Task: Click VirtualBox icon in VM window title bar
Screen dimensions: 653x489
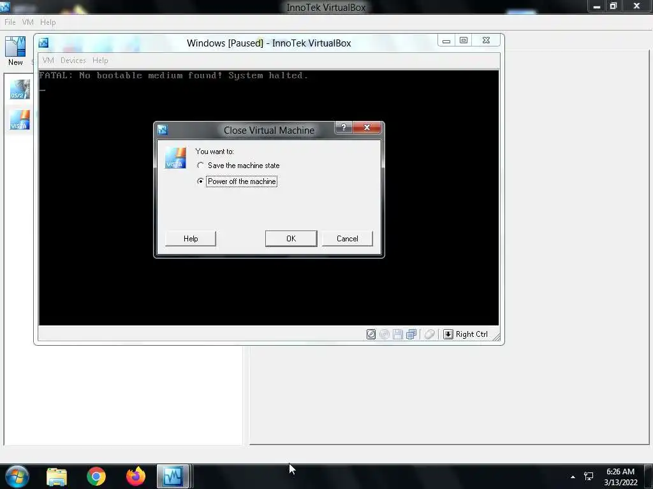Action: (x=43, y=43)
